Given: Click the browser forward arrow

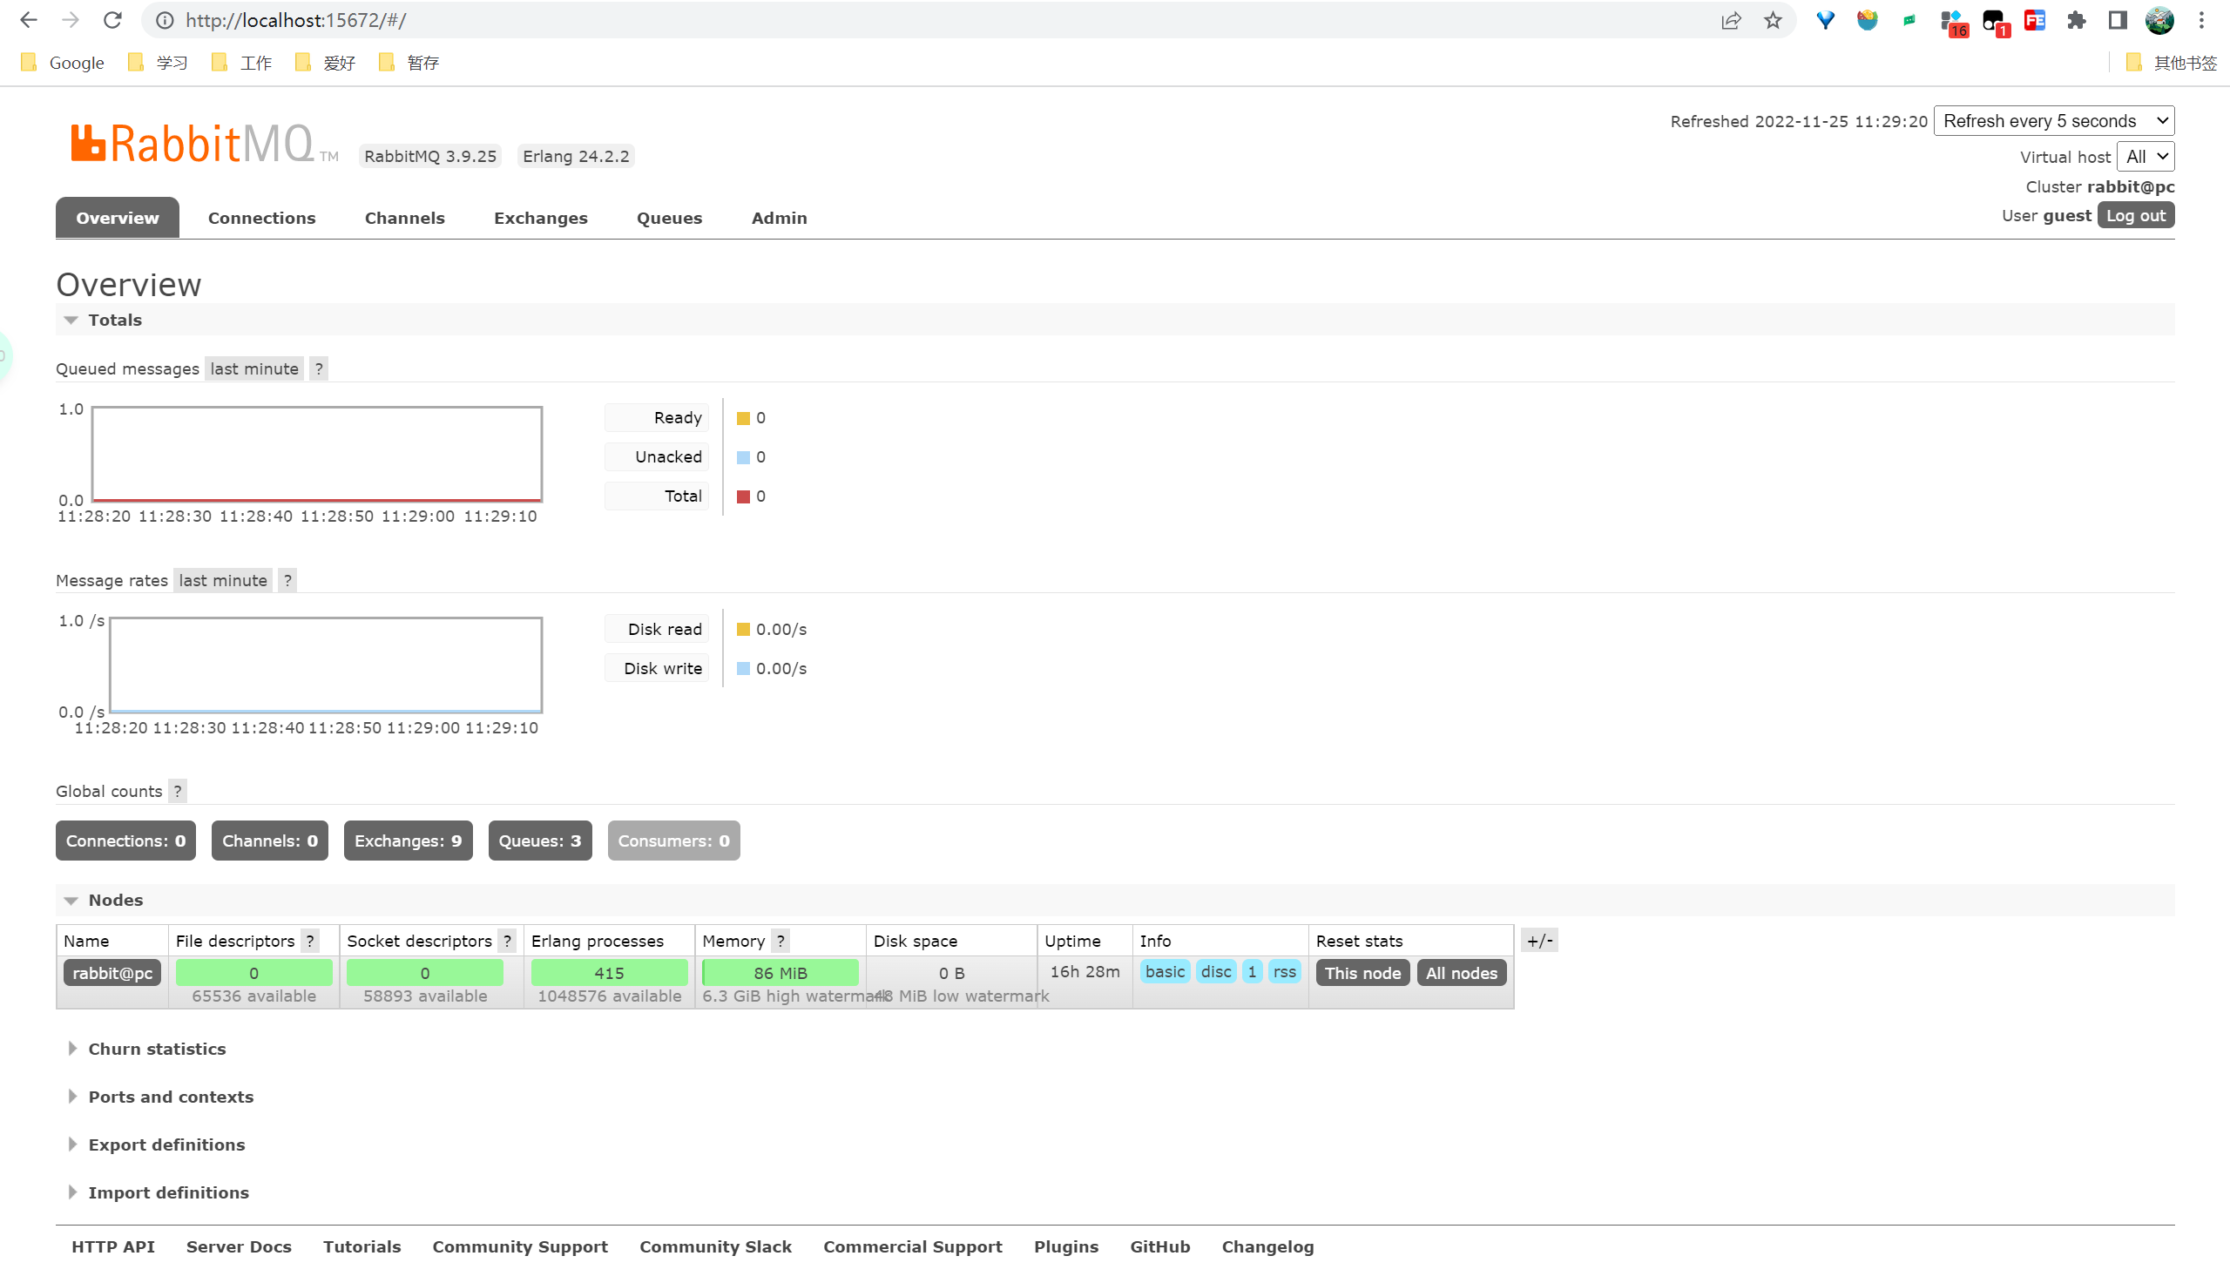Looking at the screenshot, I should pos(71,20).
